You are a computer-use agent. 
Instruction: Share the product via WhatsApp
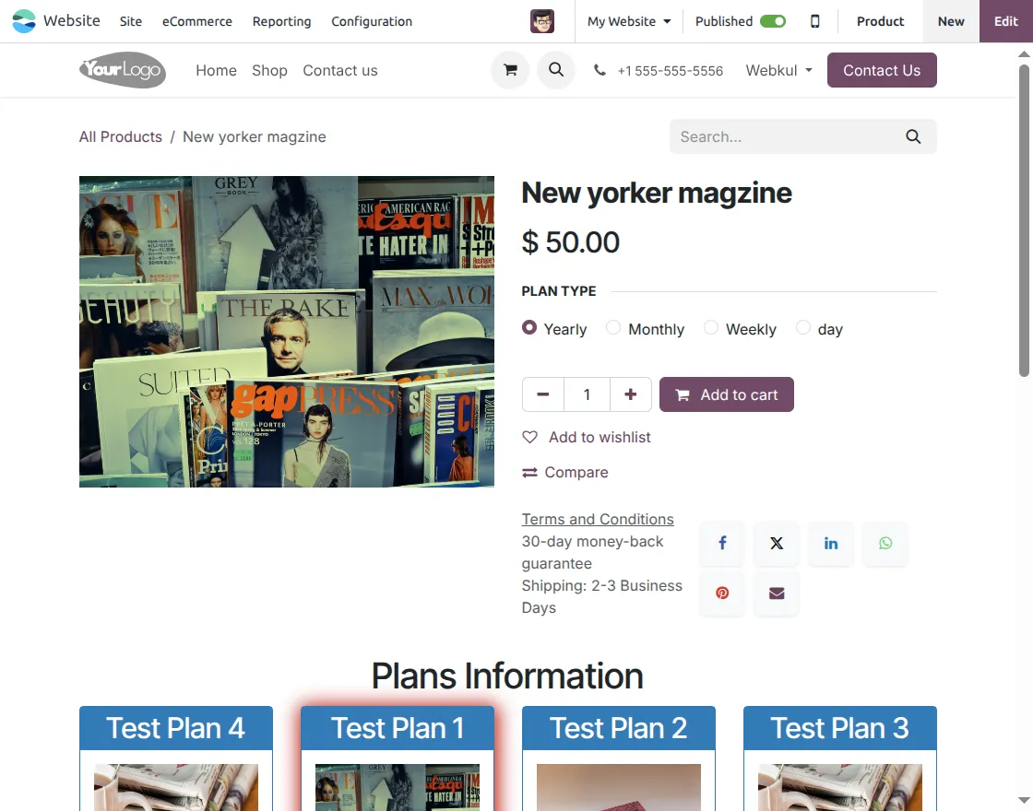(885, 544)
